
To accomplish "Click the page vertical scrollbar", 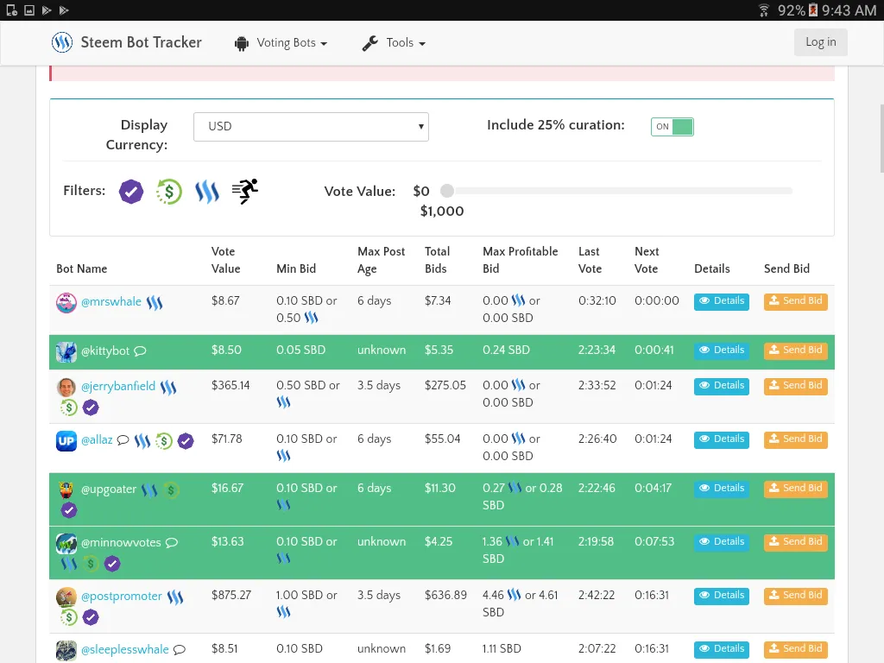I will (881, 138).
